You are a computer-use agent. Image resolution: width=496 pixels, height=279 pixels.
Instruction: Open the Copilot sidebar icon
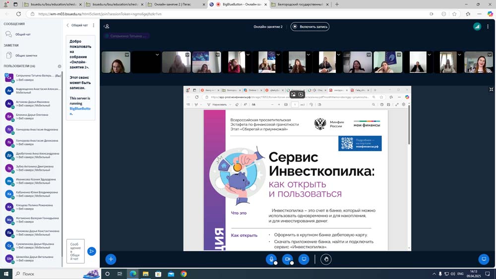(490, 14)
